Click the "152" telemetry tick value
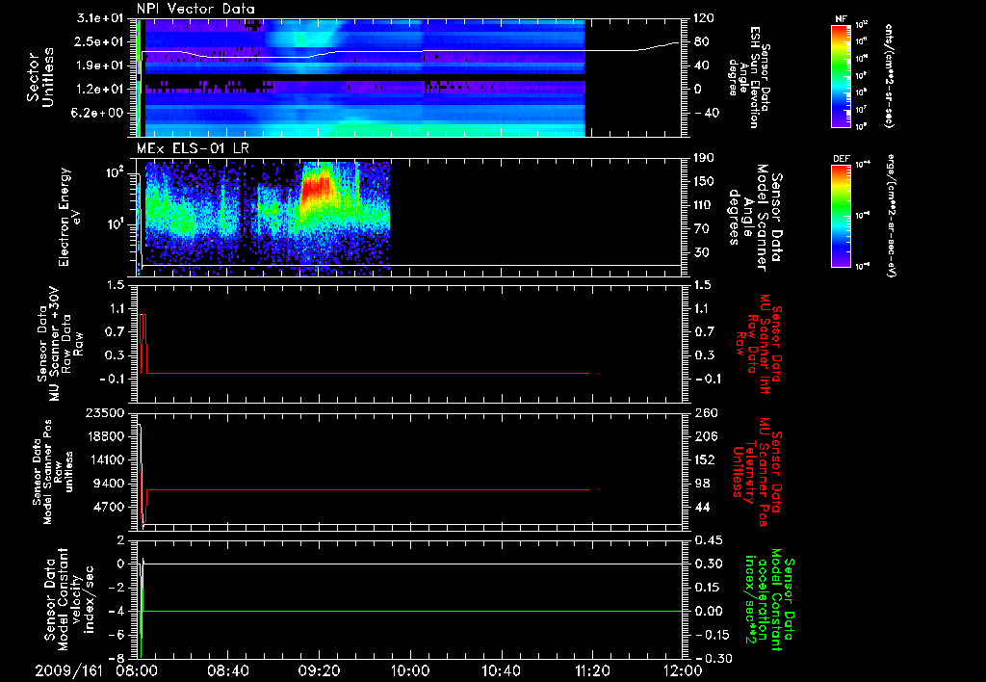 [x=707, y=459]
